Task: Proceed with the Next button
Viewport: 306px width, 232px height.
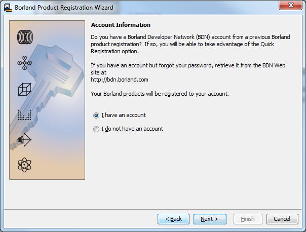Action: (x=209, y=219)
